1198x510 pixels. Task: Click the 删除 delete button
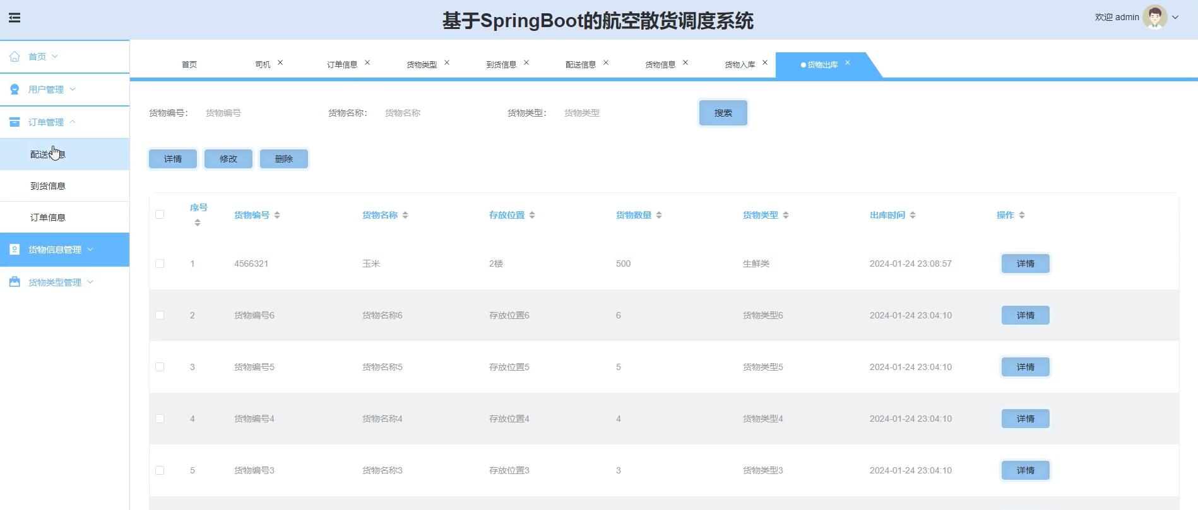284,159
